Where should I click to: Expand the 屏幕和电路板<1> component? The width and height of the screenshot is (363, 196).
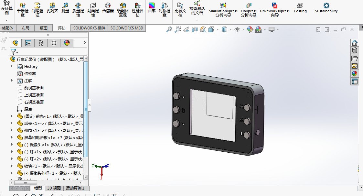coord(12,137)
